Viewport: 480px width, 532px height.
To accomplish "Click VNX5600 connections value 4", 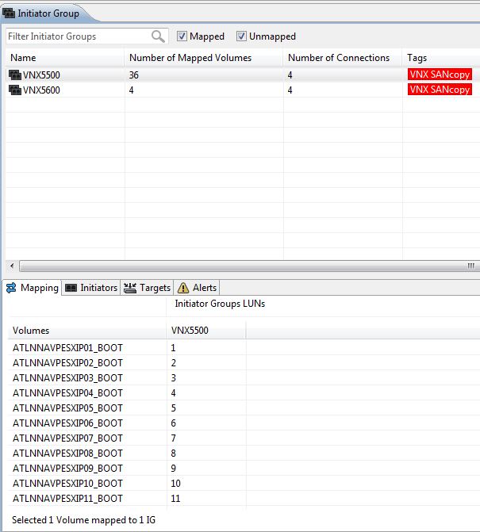I will tap(290, 90).
